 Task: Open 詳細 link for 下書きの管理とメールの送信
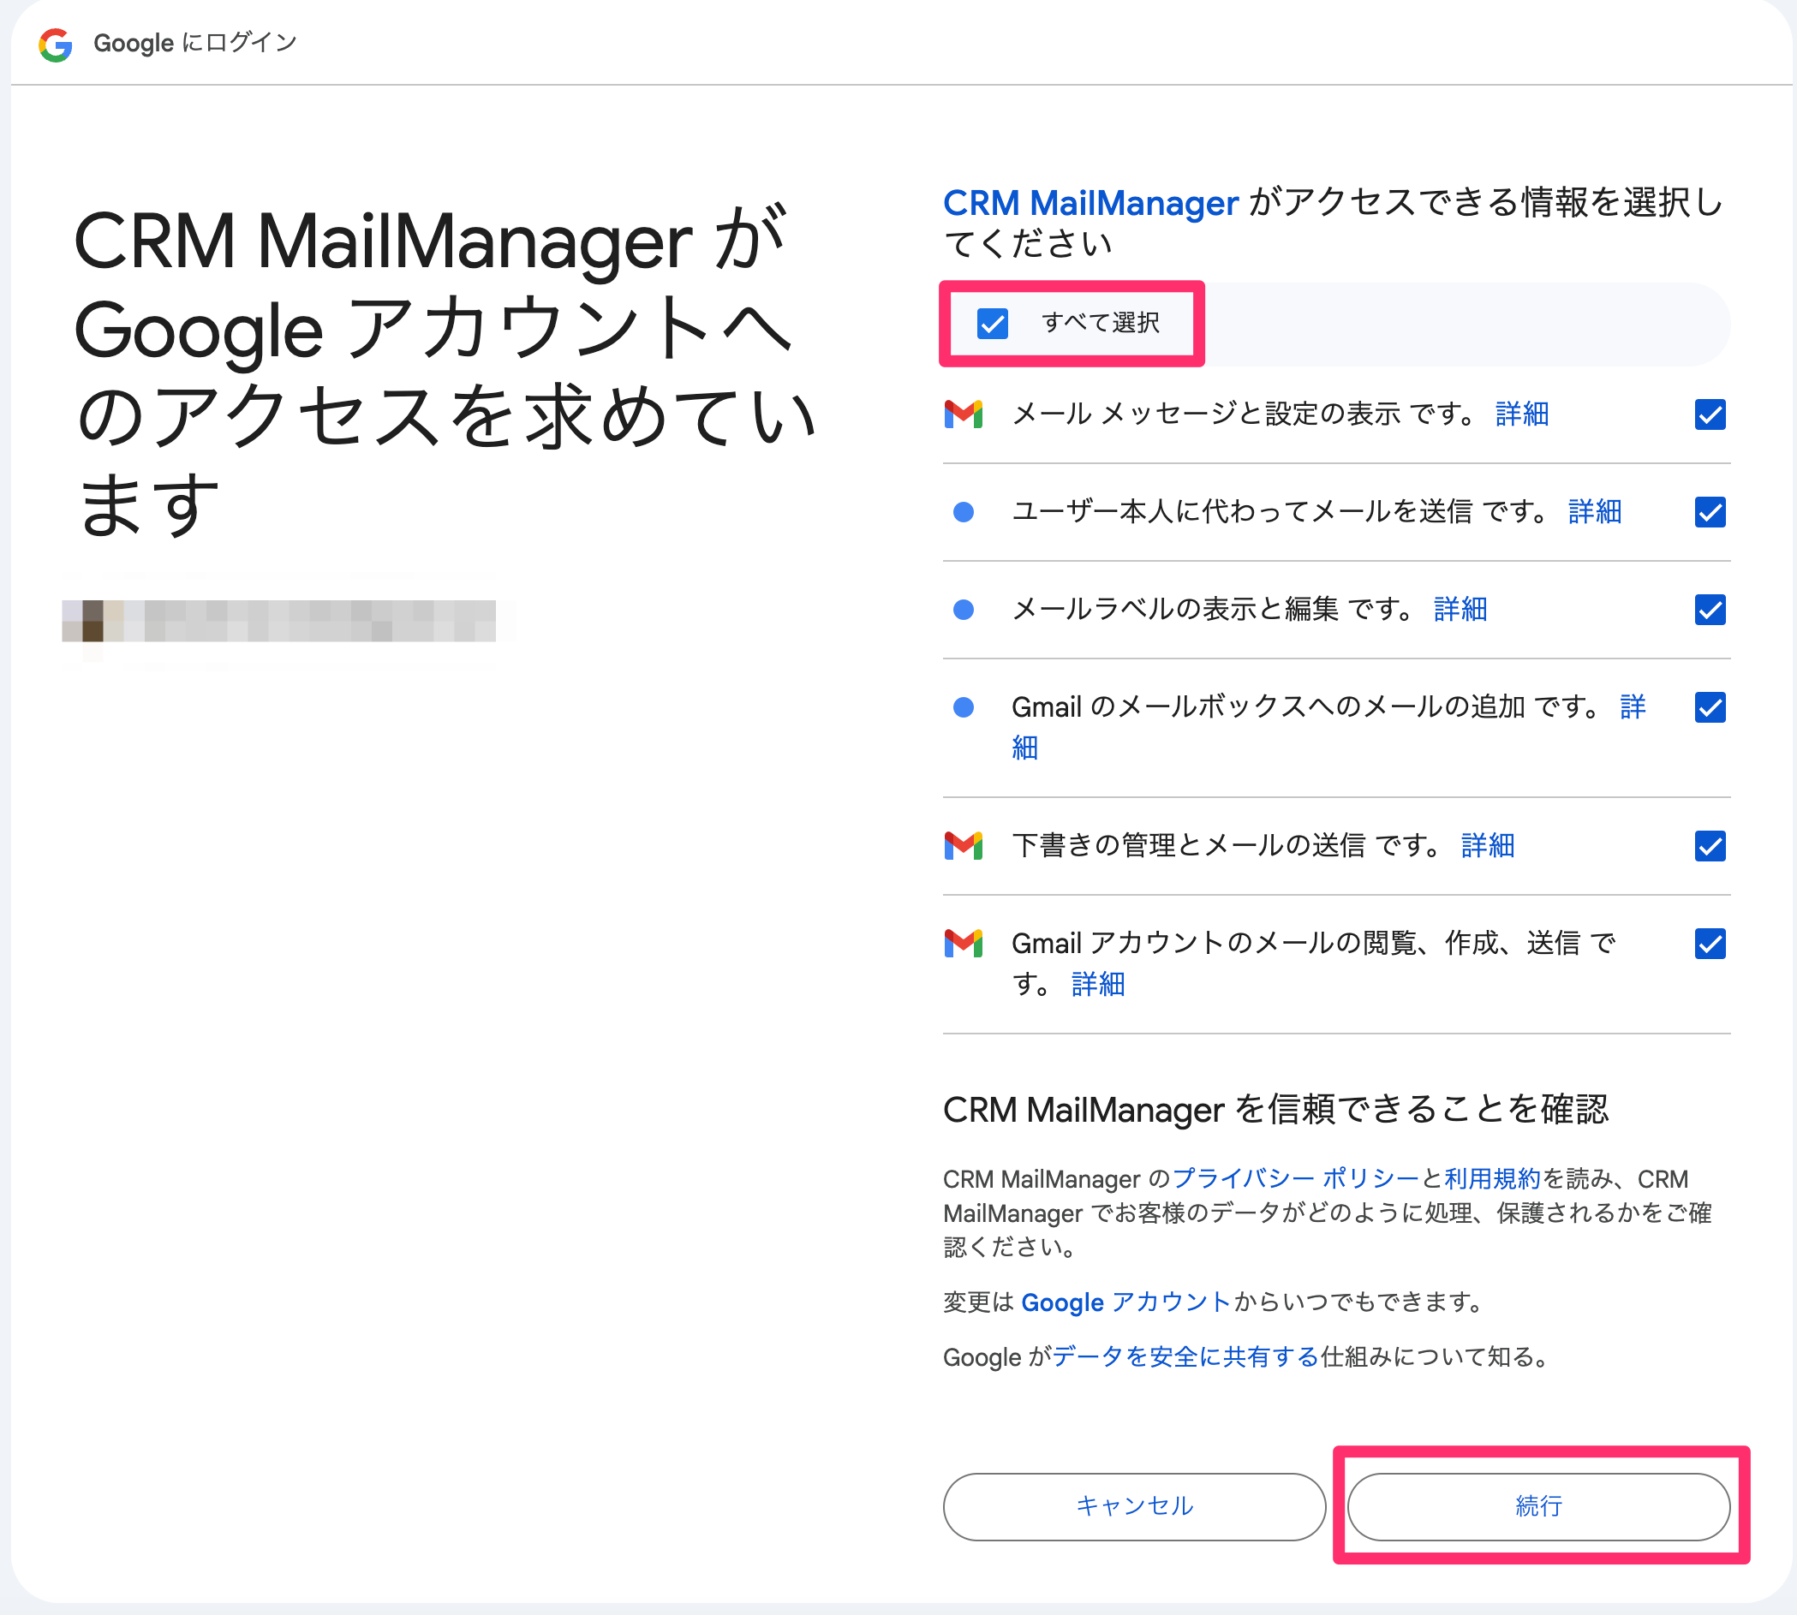tap(1487, 846)
